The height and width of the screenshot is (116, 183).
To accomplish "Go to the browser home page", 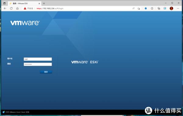I will [x=17, y=9].
